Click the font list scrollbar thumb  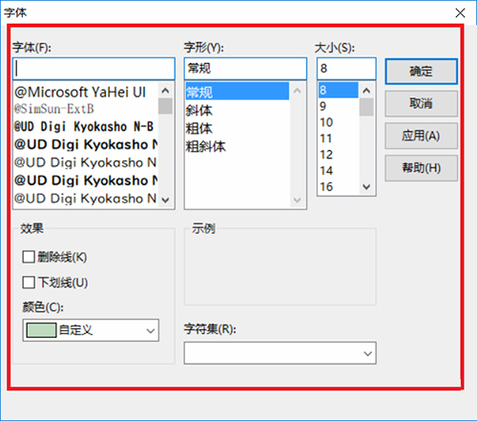[165, 106]
